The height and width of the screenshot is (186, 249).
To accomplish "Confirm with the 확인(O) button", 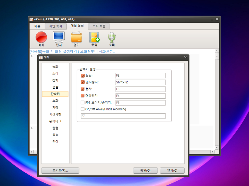I will click(145, 171).
